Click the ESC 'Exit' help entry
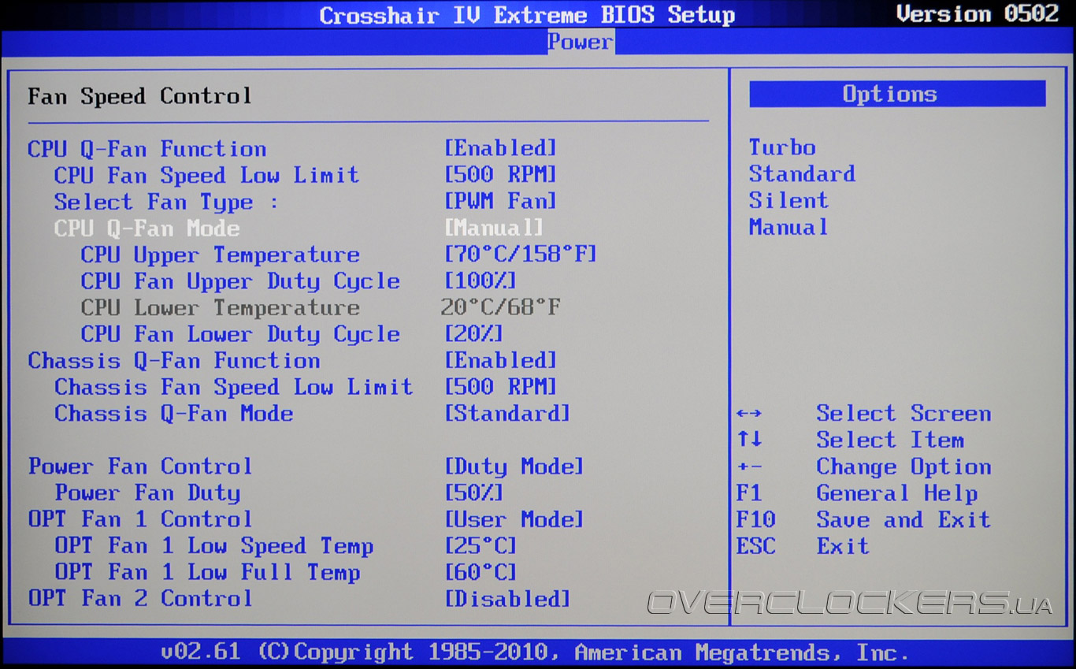1076x669 pixels. 843,545
